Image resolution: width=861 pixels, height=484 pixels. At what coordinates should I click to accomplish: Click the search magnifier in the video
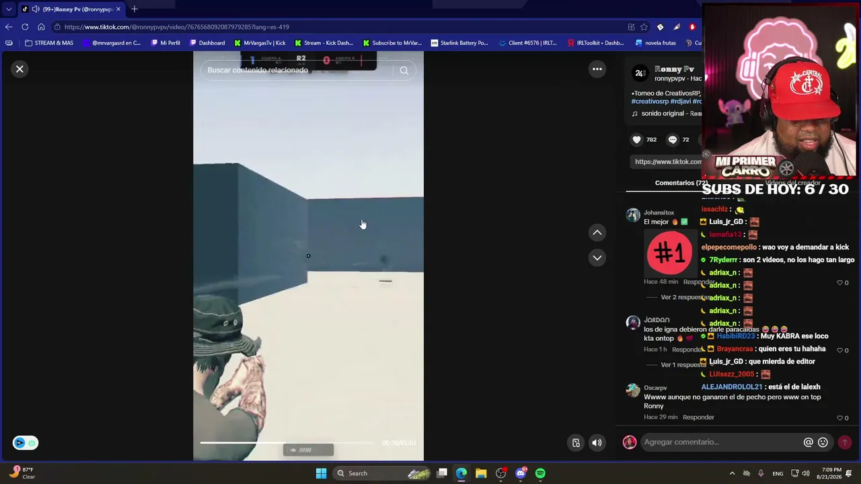(404, 70)
